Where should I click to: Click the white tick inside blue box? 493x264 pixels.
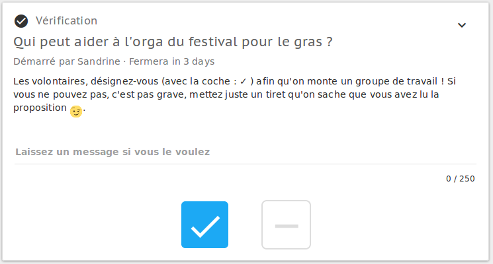(x=205, y=226)
